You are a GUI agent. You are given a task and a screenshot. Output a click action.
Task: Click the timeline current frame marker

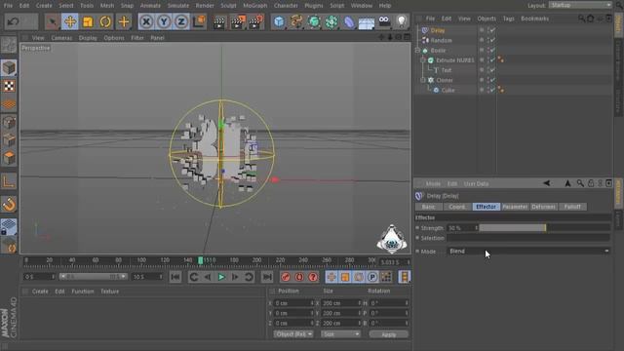click(201, 260)
